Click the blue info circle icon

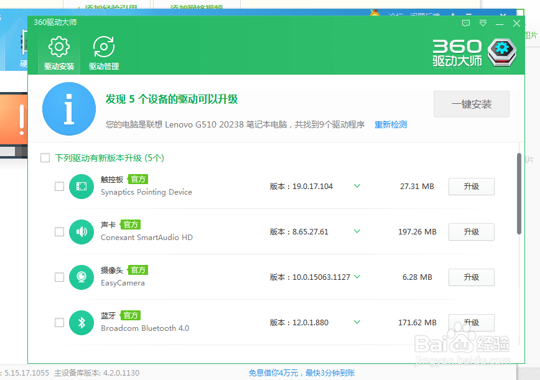tap(69, 109)
